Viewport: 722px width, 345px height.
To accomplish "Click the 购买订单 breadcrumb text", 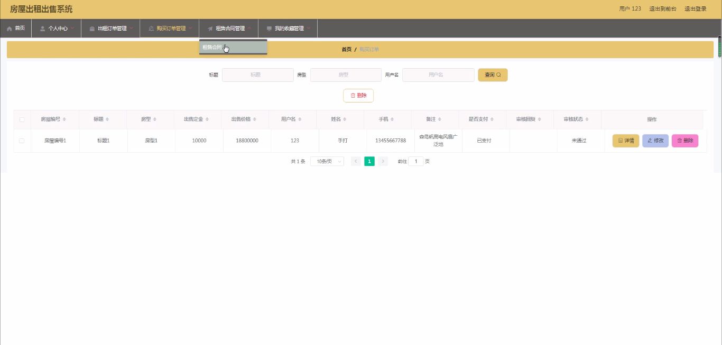I will (369, 49).
